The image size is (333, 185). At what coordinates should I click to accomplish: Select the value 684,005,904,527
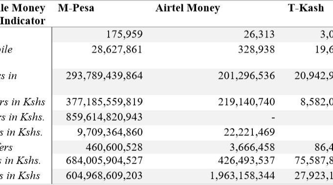[104, 161]
